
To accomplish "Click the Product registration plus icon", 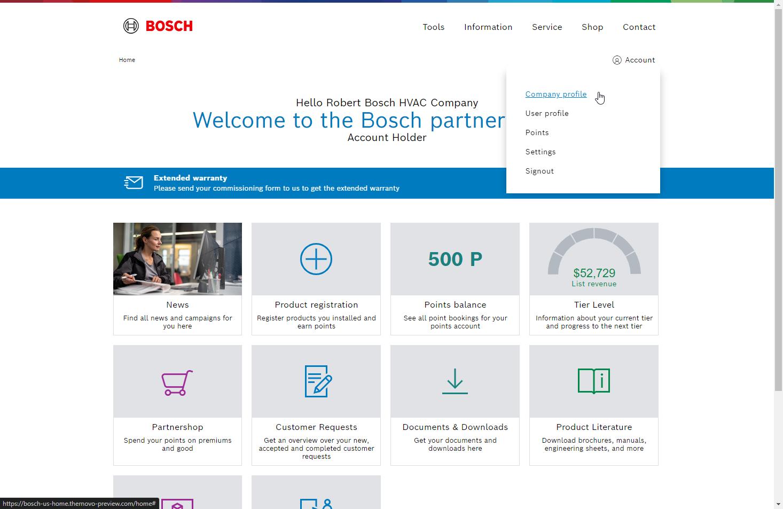I will pos(316,259).
